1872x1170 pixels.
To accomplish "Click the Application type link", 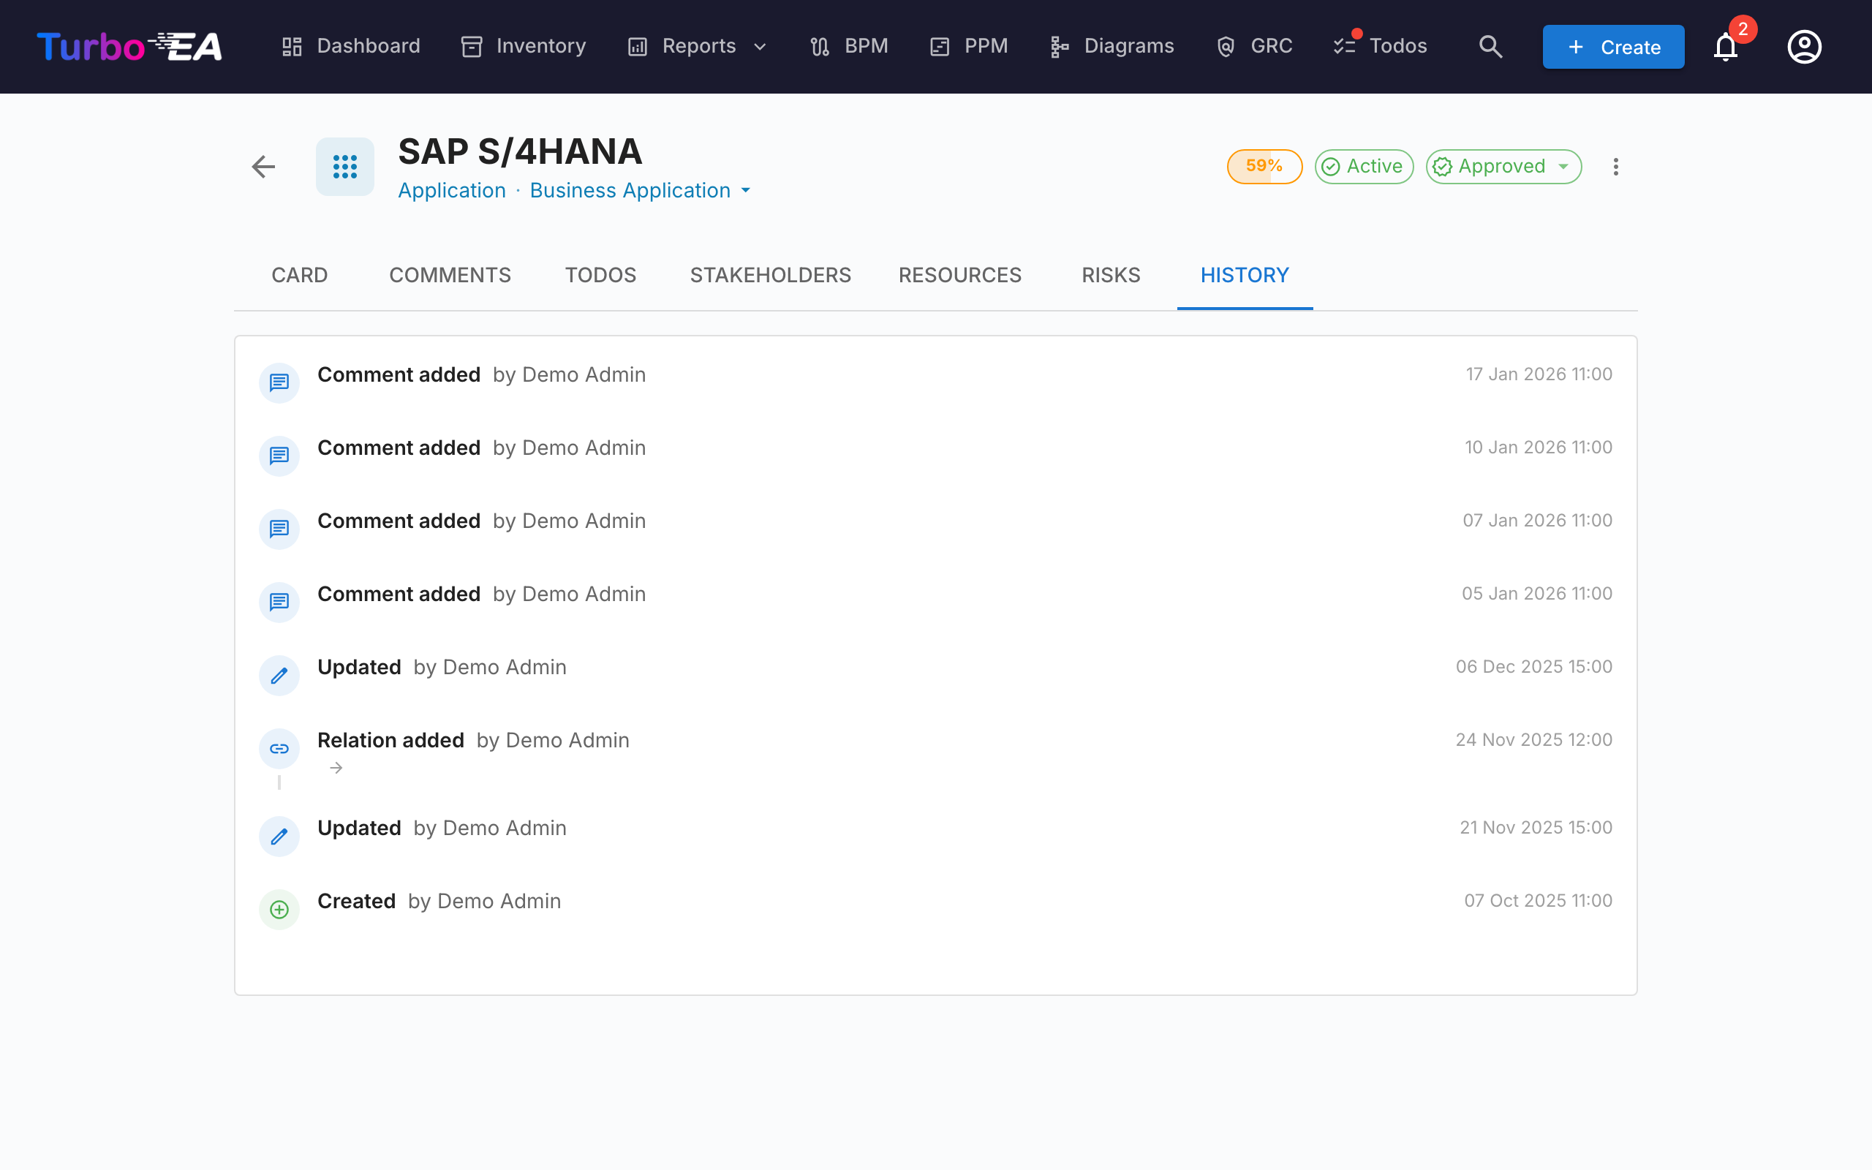I will [x=452, y=190].
